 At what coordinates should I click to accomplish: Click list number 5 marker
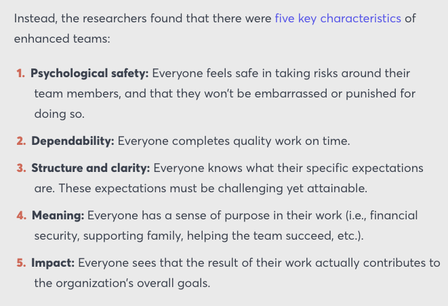pyautogui.click(x=21, y=263)
